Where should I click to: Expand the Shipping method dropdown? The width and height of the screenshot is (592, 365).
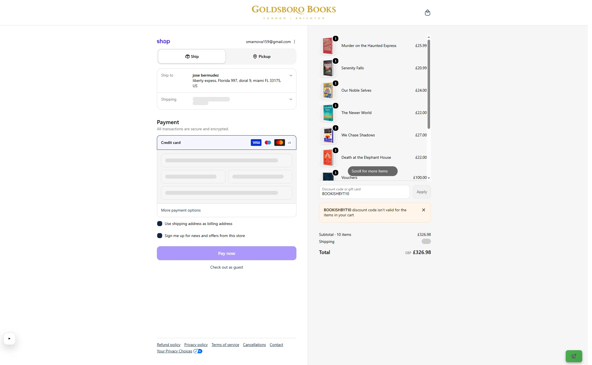(291, 99)
